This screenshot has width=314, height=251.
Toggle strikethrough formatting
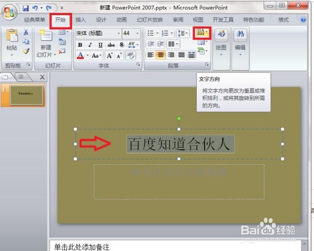click(111, 45)
